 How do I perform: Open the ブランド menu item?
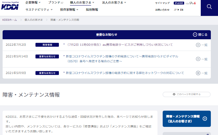coord(56,3)
